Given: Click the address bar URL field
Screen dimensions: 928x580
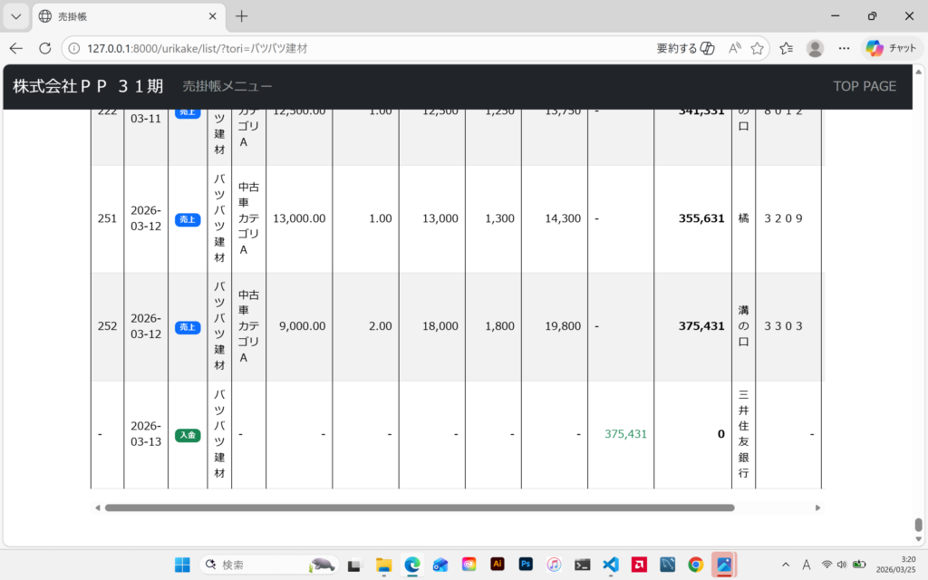Looking at the screenshot, I should click(x=362, y=48).
